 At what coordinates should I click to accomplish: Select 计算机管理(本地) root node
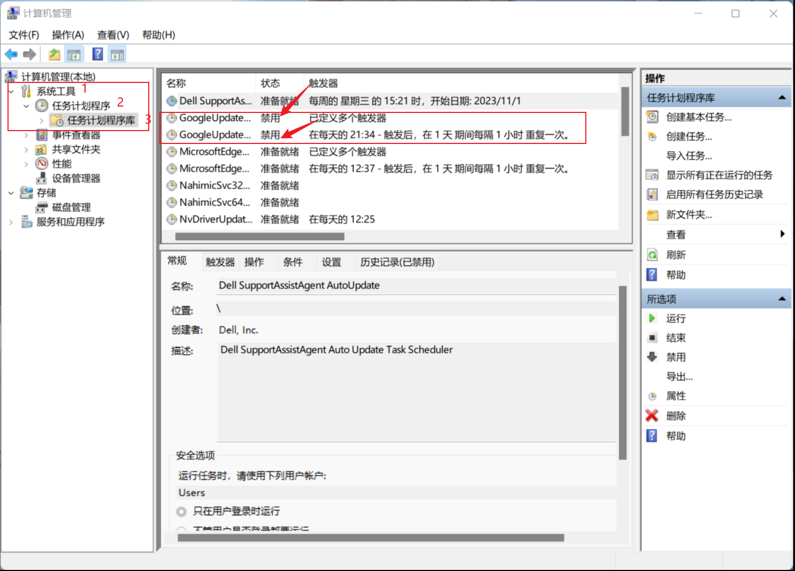(x=58, y=77)
